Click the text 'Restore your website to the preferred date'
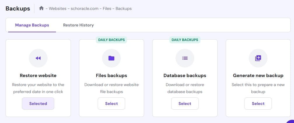Screen dimensions: 294x123 [x=38, y=88]
